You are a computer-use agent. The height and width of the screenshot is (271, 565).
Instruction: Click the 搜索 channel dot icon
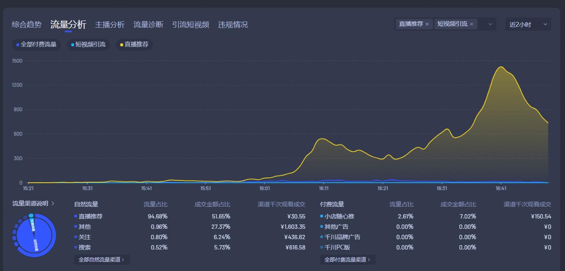[76, 247]
